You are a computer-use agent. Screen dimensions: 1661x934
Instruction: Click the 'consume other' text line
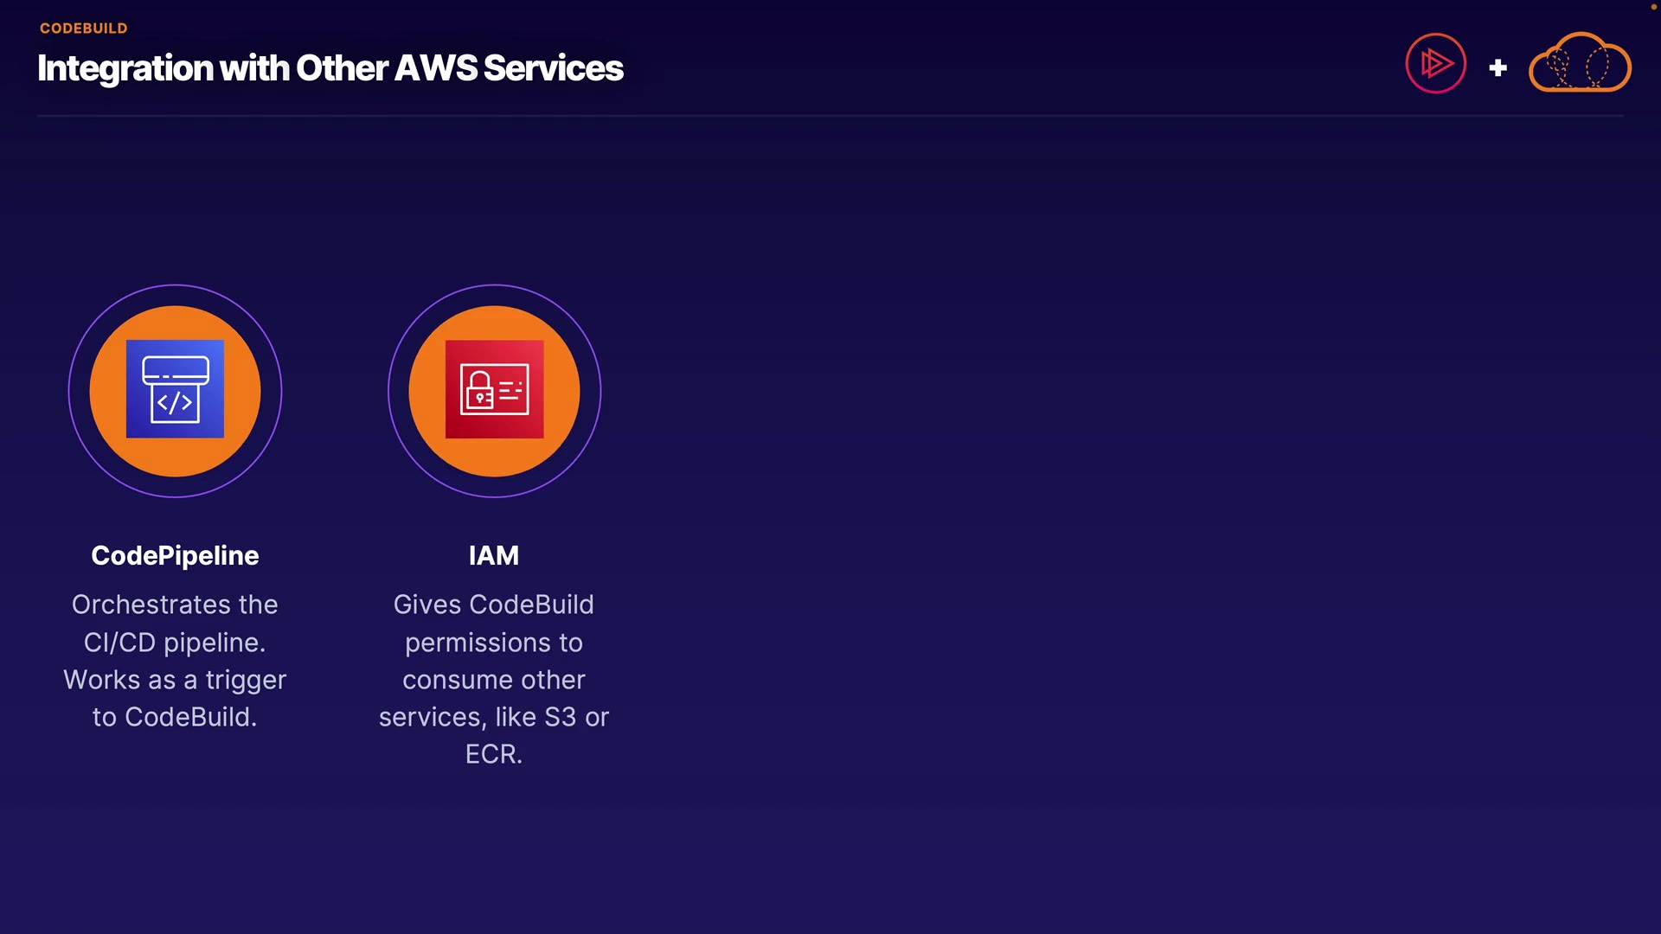494,680
